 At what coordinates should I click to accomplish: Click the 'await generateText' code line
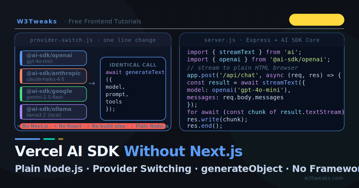(135, 73)
